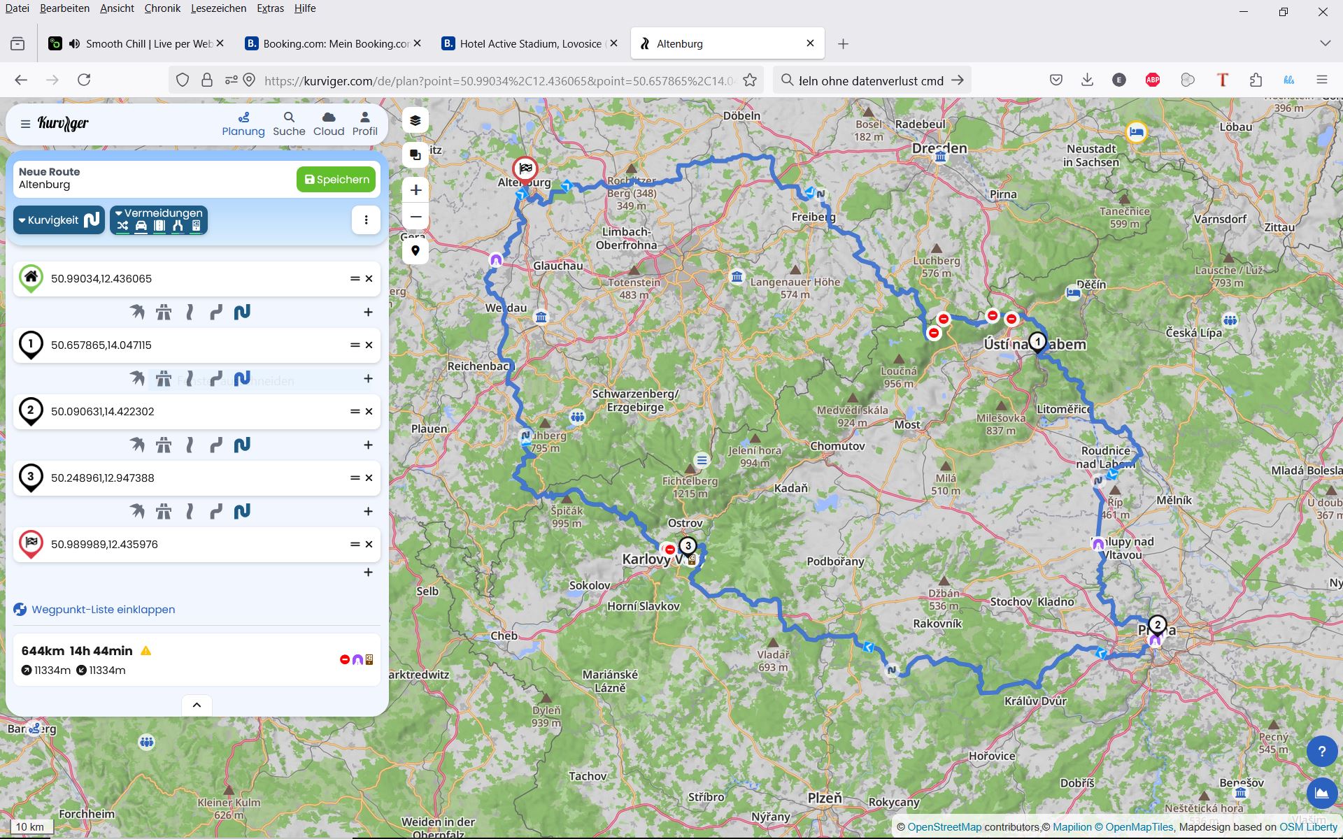Click waypoint 1 marker near Ústí nad Labem

click(x=1037, y=343)
